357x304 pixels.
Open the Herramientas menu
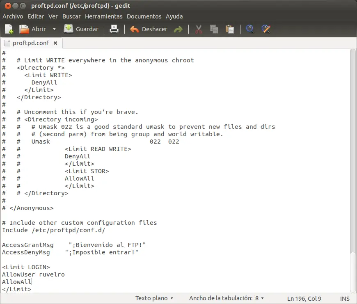[x=103, y=16]
